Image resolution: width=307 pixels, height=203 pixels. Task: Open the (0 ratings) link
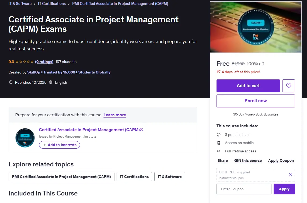pyautogui.click(x=44, y=62)
